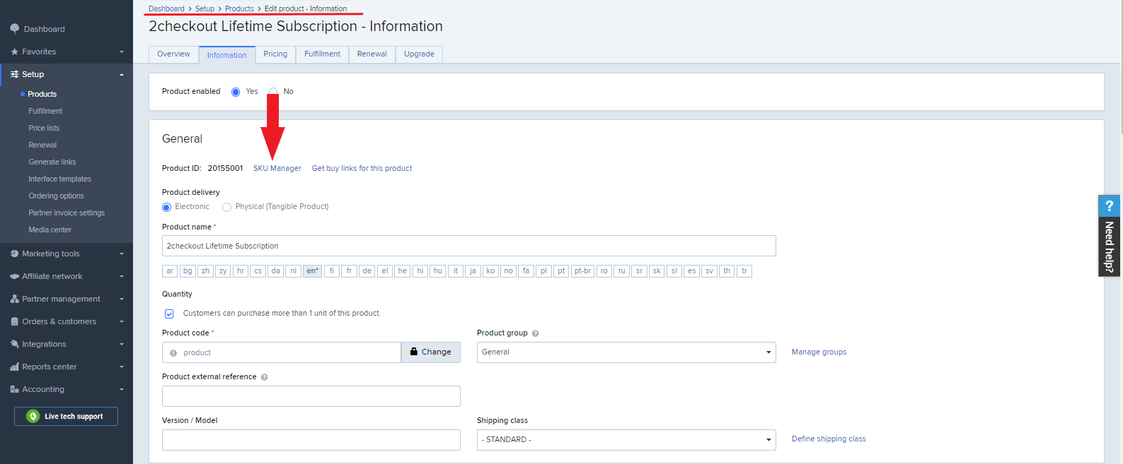
Task: Select Physical (Tangible Product) delivery
Action: [226, 207]
